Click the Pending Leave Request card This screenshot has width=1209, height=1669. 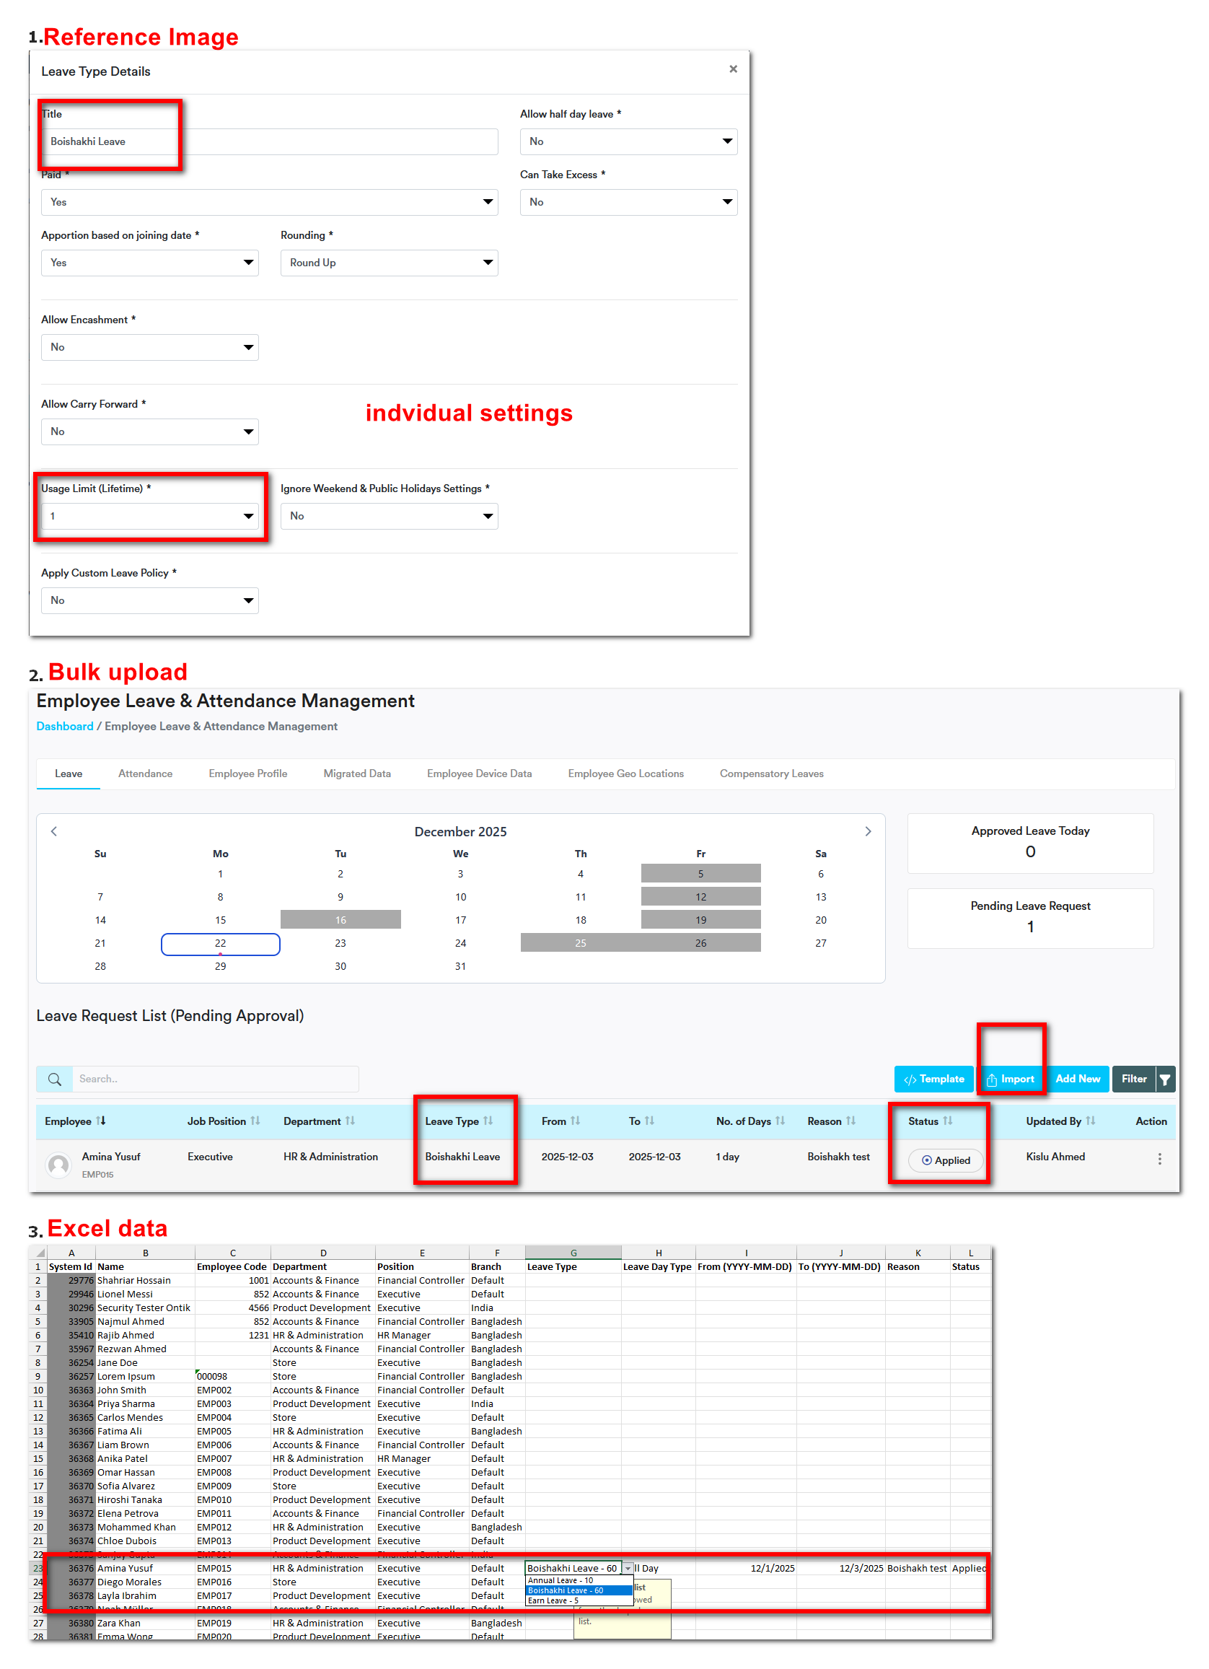coord(1030,919)
